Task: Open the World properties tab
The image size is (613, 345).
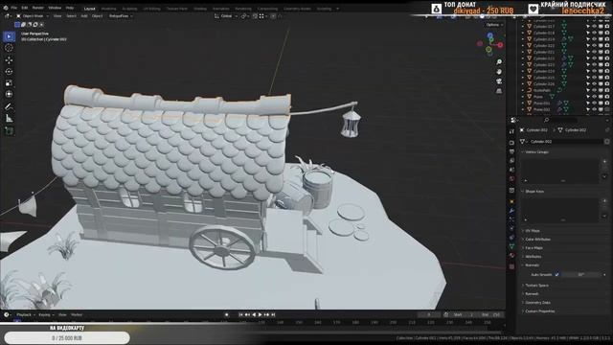Action: point(511,178)
